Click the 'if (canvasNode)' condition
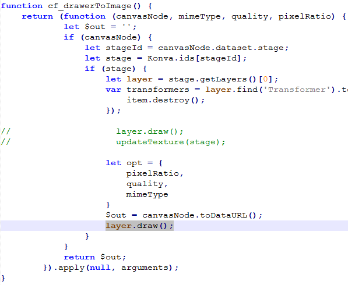Screen dimensions: 348x285 pos(103,37)
